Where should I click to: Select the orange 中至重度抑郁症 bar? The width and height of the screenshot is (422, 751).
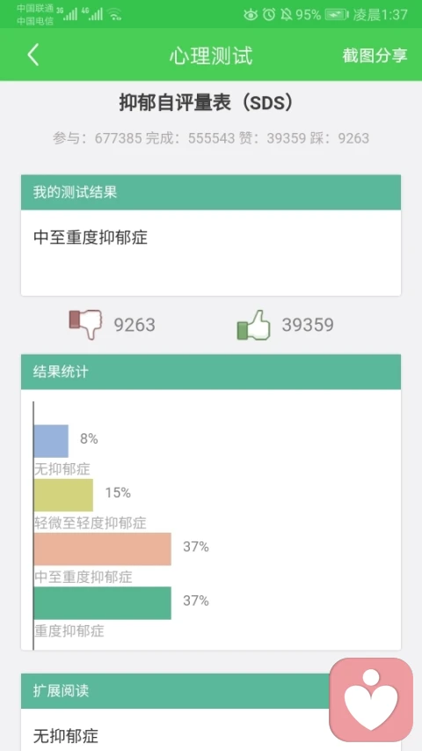102,549
